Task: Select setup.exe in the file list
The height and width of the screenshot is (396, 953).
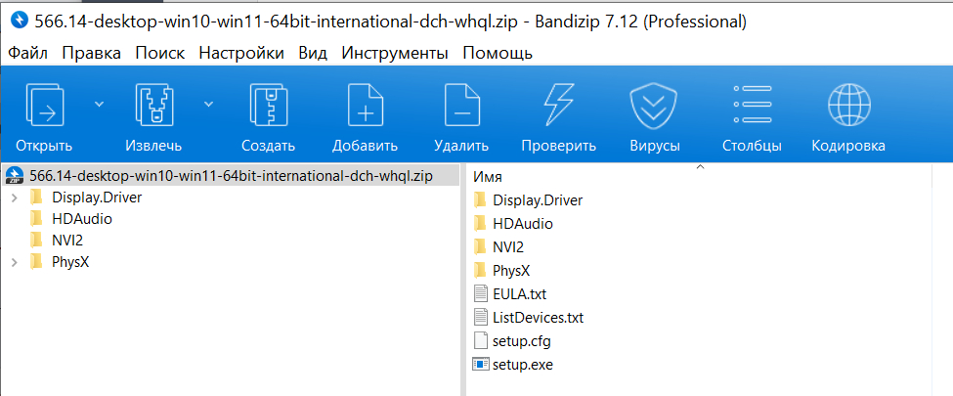Action: (x=523, y=365)
